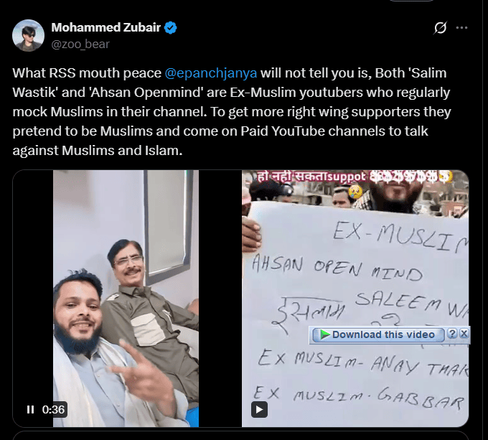Open the quoted post card below videos
Viewport: 488px width, 440px height.
pyautogui.click(x=240, y=435)
